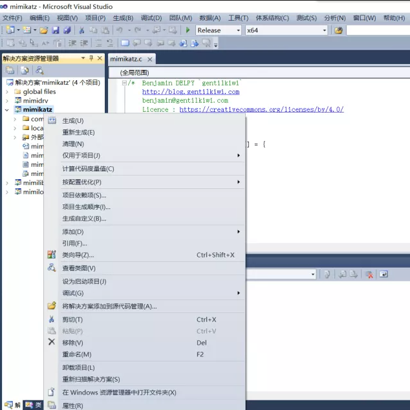Viewport: 410px width, 410px height.
Task: Click the Find in Files icon next to x64
Action: point(338,30)
